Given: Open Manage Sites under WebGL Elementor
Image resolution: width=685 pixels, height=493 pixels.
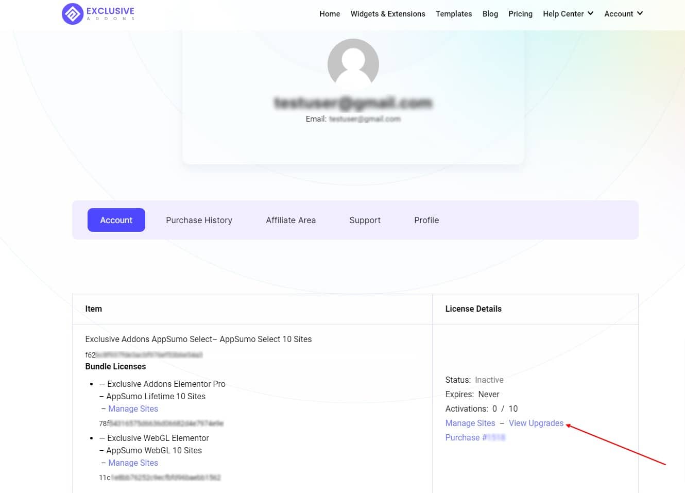Looking at the screenshot, I should pyautogui.click(x=133, y=463).
